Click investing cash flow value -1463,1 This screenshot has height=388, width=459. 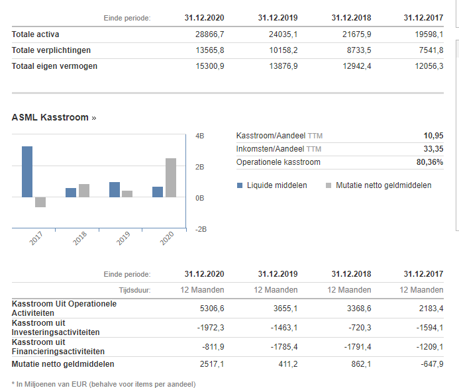284,328
